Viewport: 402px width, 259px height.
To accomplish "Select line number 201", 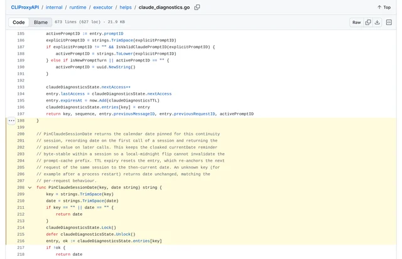I will coord(21,140).
